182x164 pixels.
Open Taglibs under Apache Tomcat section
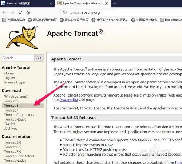pos(9,78)
